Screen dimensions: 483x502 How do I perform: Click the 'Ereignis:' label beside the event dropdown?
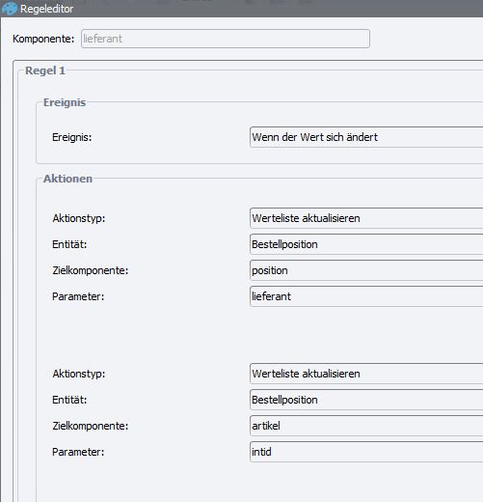[x=72, y=137]
